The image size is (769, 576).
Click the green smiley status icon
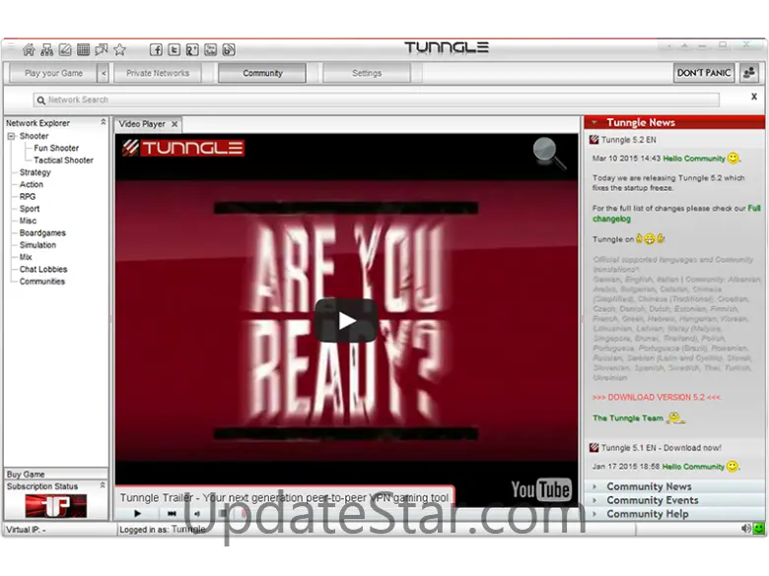click(759, 529)
